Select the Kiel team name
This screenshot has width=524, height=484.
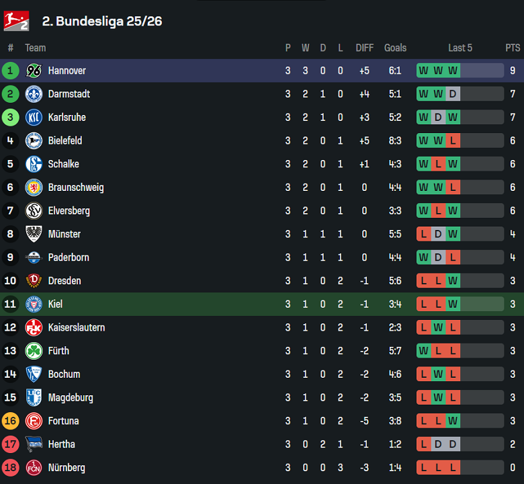pyautogui.click(x=55, y=304)
